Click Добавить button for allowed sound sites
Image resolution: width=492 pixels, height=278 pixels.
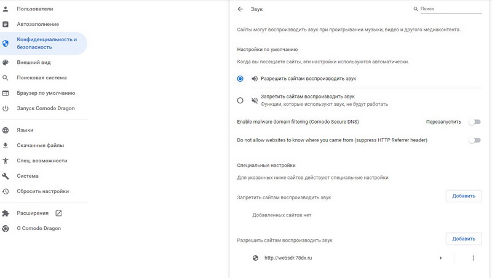point(463,239)
